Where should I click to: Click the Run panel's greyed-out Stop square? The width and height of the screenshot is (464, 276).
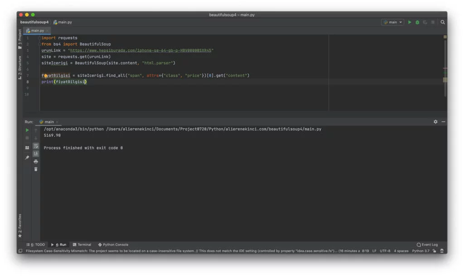(x=27, y=138)
